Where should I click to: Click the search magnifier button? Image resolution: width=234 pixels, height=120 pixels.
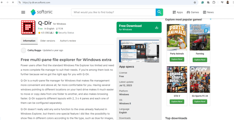click(x=159, y=12)
